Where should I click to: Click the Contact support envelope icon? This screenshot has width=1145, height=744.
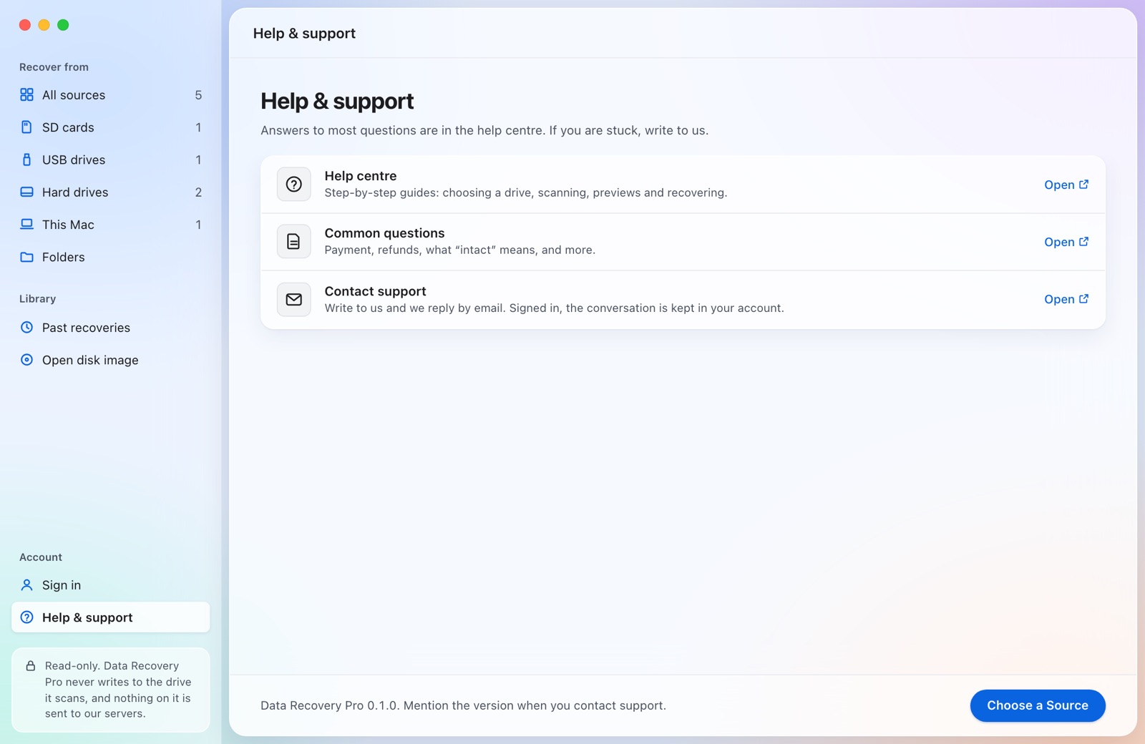(293, 299)
